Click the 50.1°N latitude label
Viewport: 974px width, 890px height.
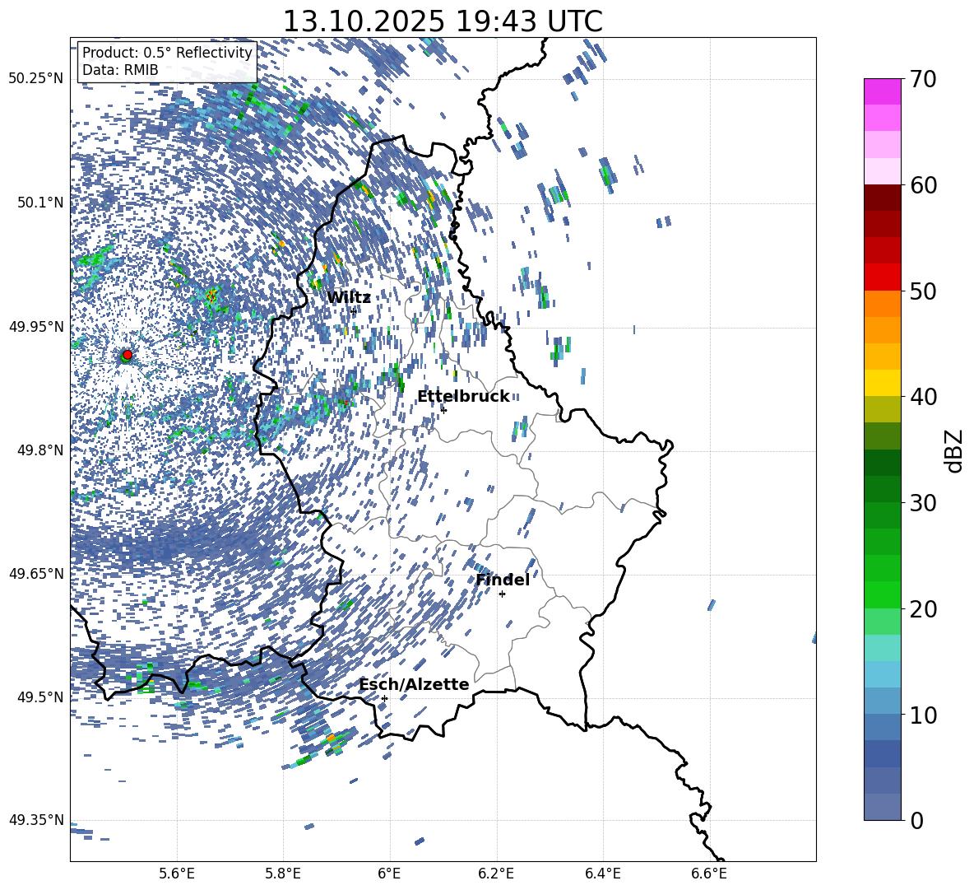(x=39, y=203)
